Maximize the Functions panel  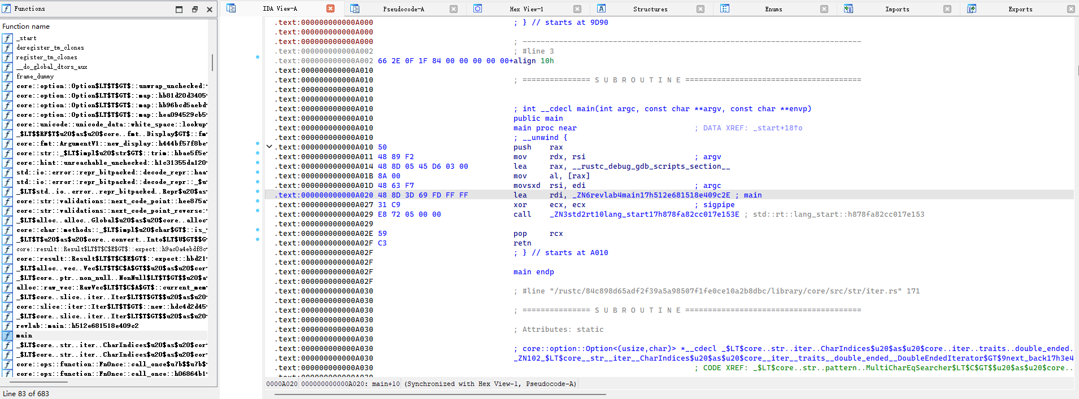(x=179, y=9)
